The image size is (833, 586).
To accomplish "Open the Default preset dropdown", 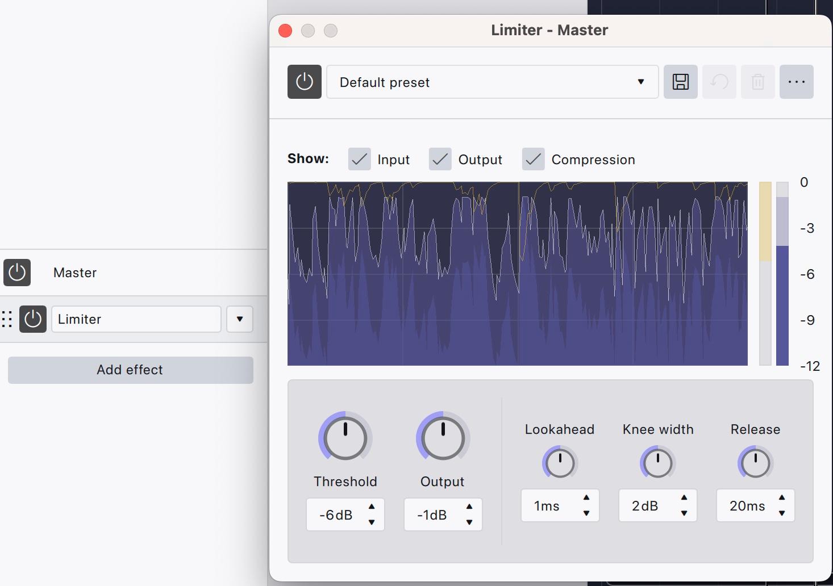I will [x=493, y=82].
